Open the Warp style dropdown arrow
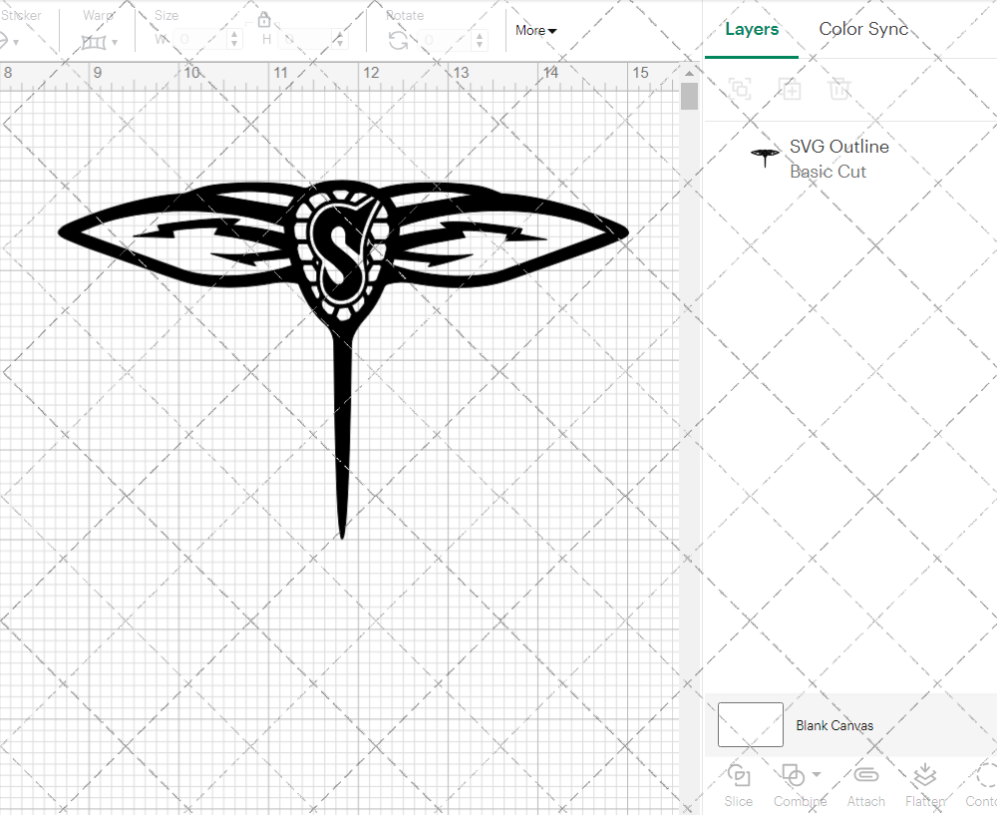Viewport: 997px width, 815px height. point(114,44)
